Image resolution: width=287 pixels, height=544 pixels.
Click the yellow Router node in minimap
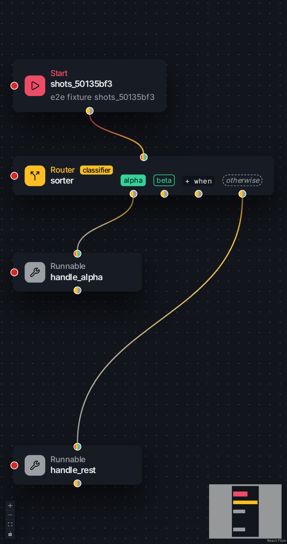245,502
